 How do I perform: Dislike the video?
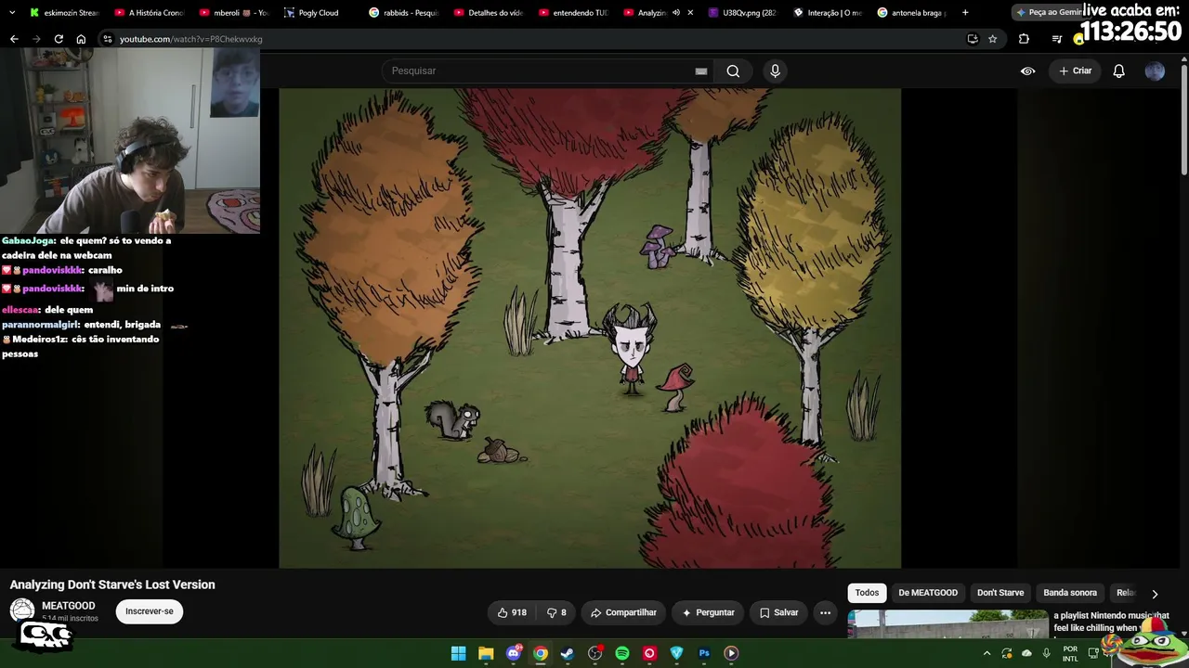tap(556, 612)
